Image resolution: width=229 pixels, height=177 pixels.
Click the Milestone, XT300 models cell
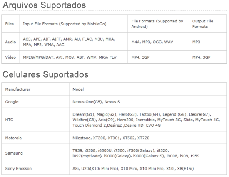coord(111,138)
